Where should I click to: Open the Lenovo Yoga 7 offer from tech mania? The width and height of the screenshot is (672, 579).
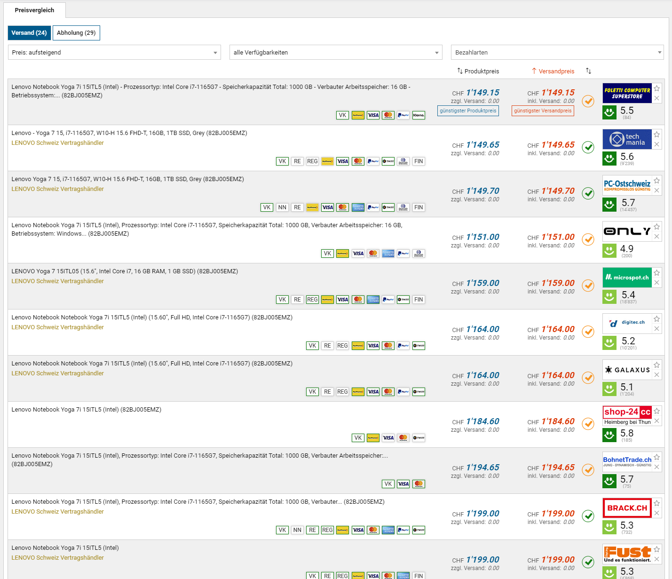click(x=129, y=133)
